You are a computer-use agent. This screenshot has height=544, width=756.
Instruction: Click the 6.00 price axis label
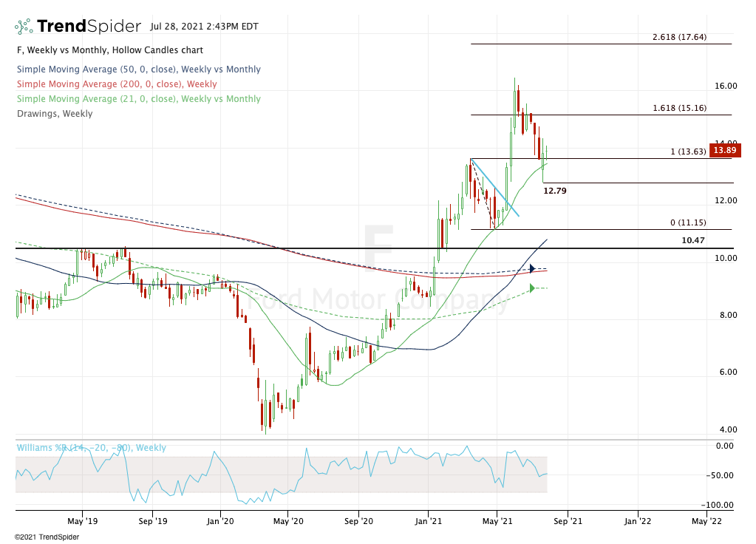729,372
